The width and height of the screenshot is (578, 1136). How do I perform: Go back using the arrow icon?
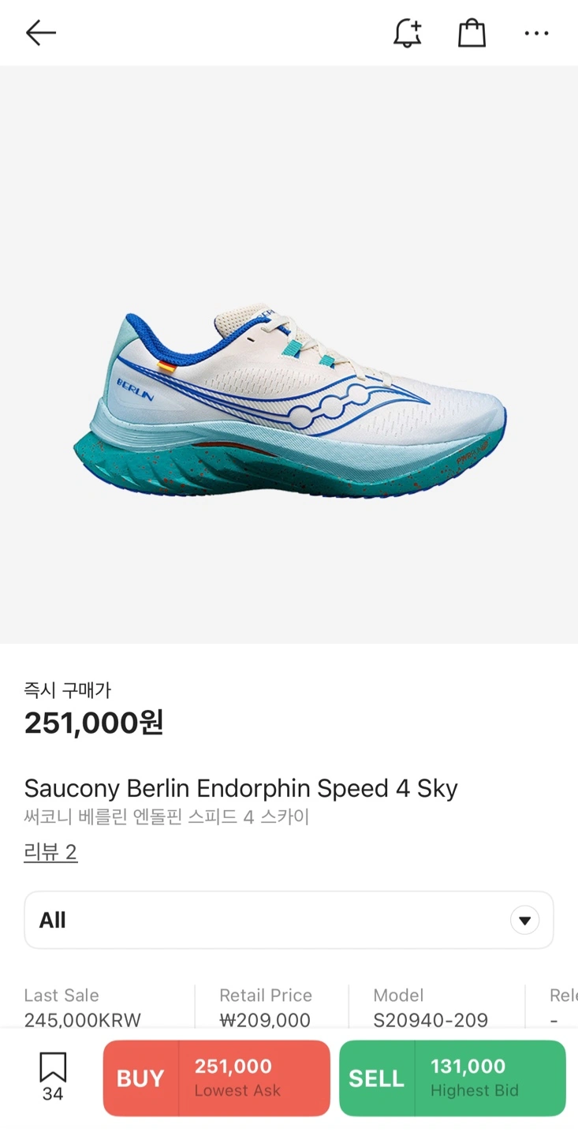pos(40,33)
